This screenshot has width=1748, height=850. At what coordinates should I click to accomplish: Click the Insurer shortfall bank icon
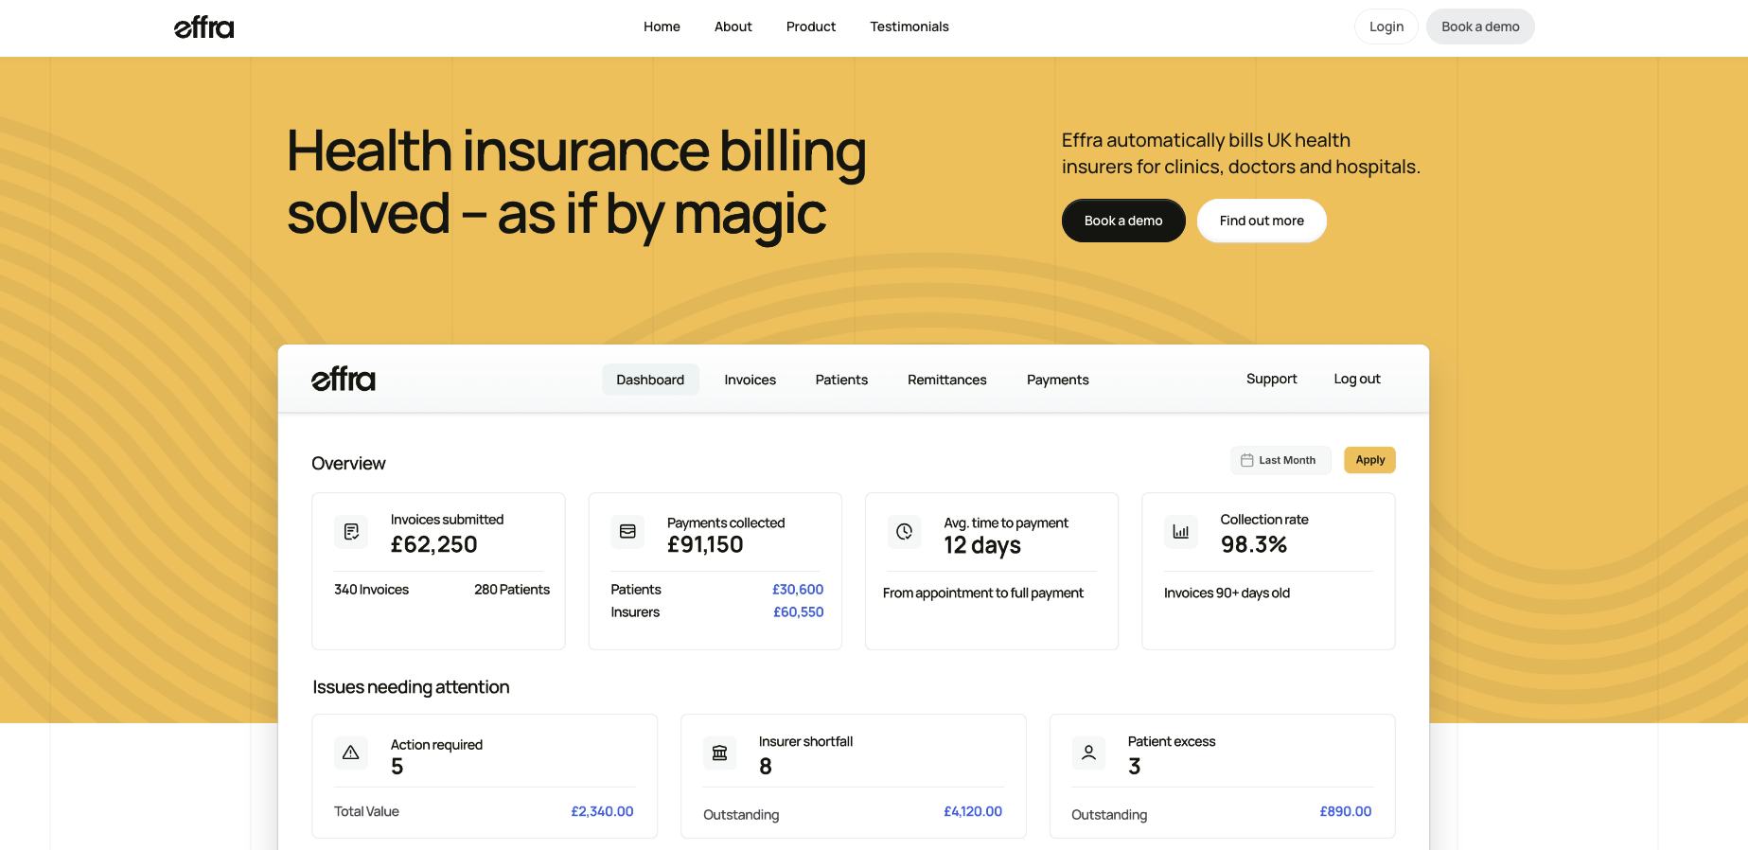point(719,753)
